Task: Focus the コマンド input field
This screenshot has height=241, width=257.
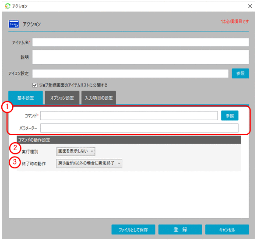Action: click(129, 116)
